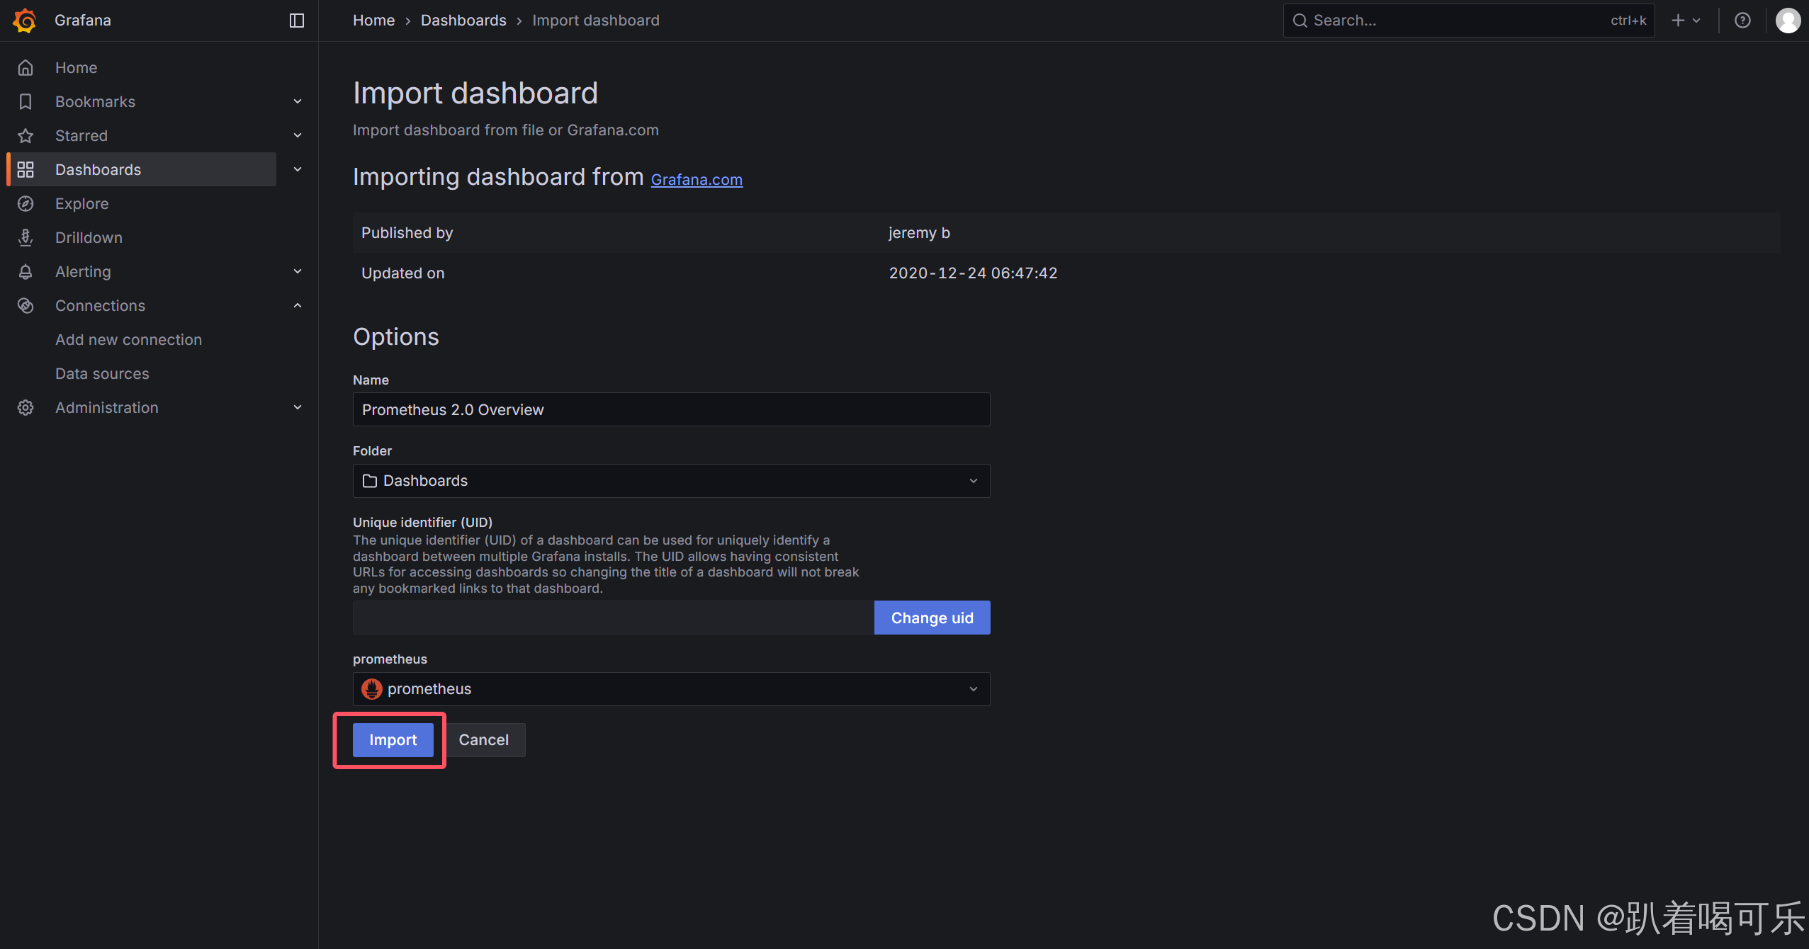
Task: Click the folder icon in Folder field
Action: tap(369, 481)
